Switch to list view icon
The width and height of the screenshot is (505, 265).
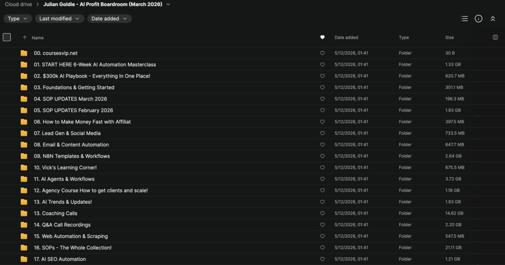(464, 19)
